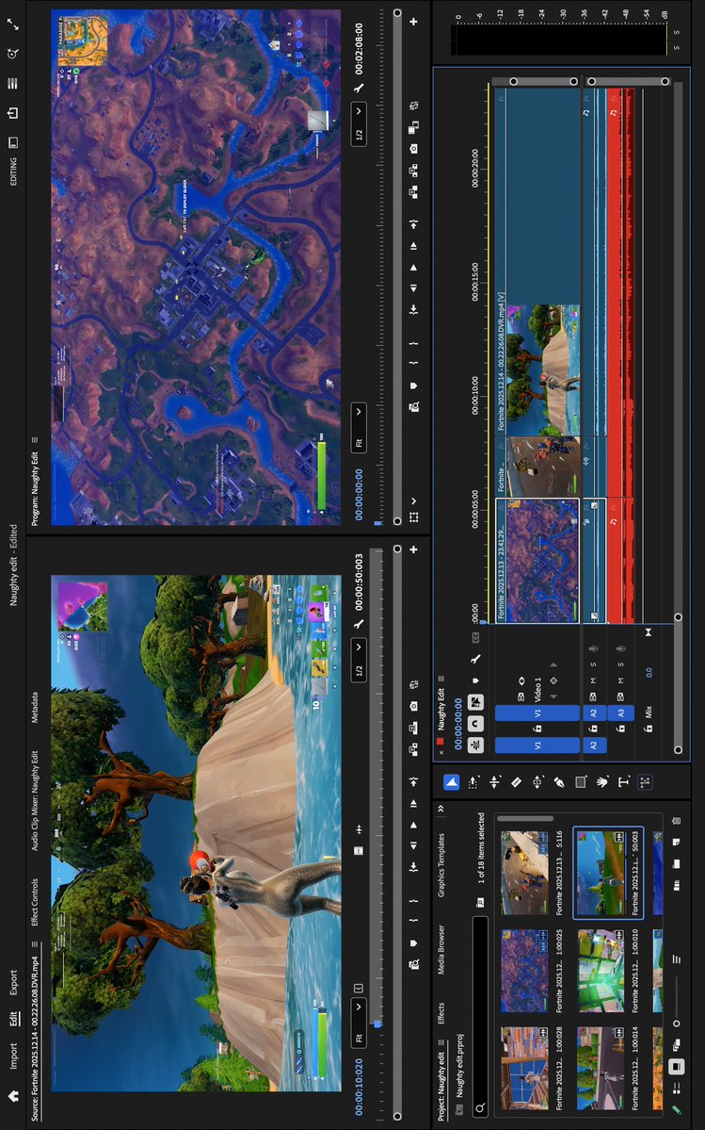Open Button Editor plus in Source monitor
Screen dimensions: 705x1130
[413, 549]
